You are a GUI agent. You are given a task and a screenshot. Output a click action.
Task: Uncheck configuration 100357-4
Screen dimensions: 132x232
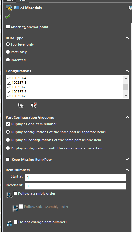[9, 78]
